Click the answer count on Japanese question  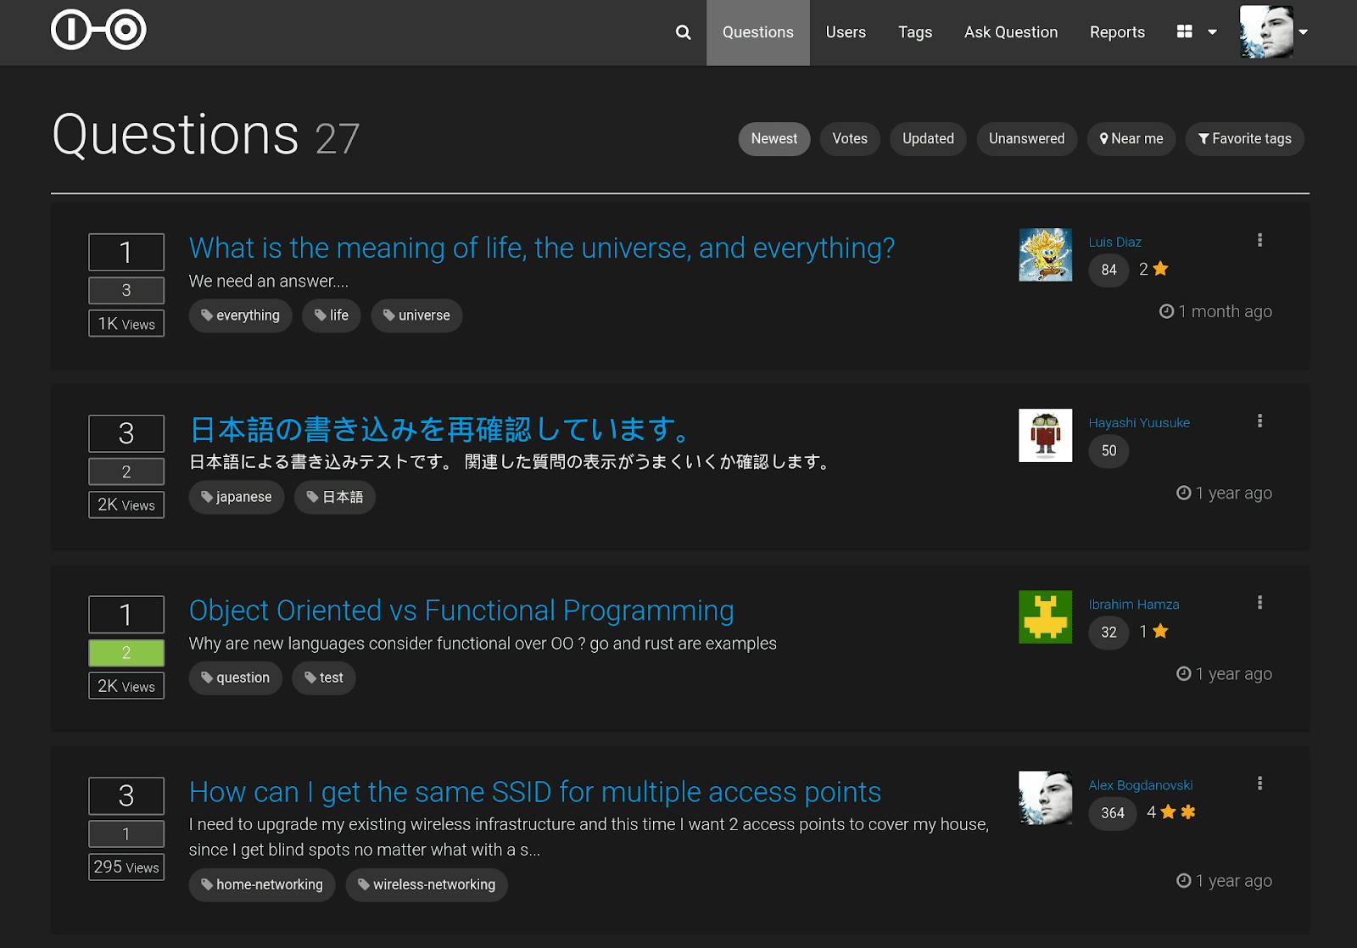point(126,471)
